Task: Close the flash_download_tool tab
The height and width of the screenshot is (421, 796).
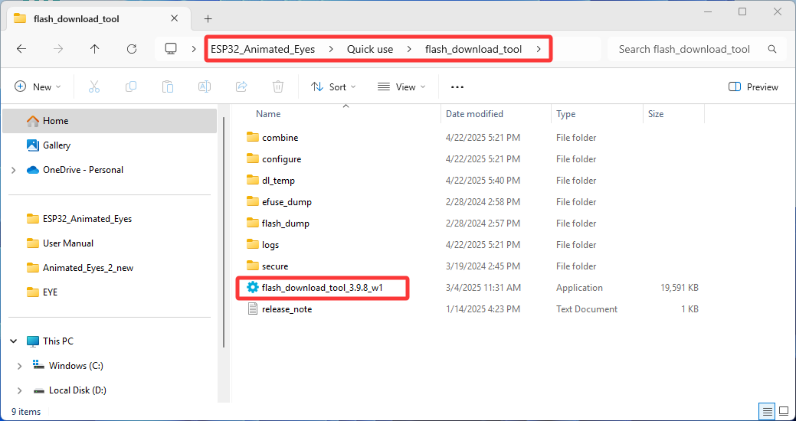Action: [174, 18]
